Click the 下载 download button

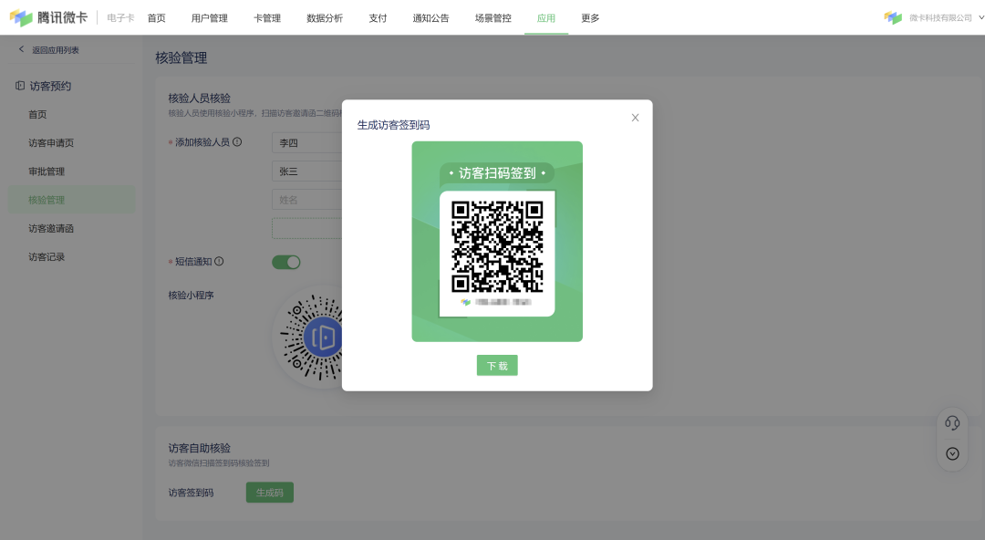tap(497, 364)
